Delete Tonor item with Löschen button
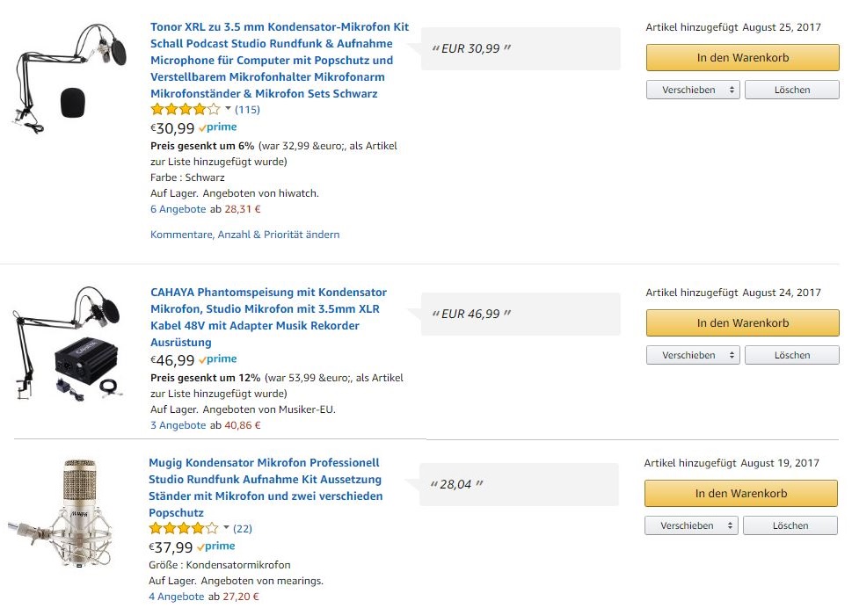The width and height of the screenshot is (852, 608). click(792, 90)
